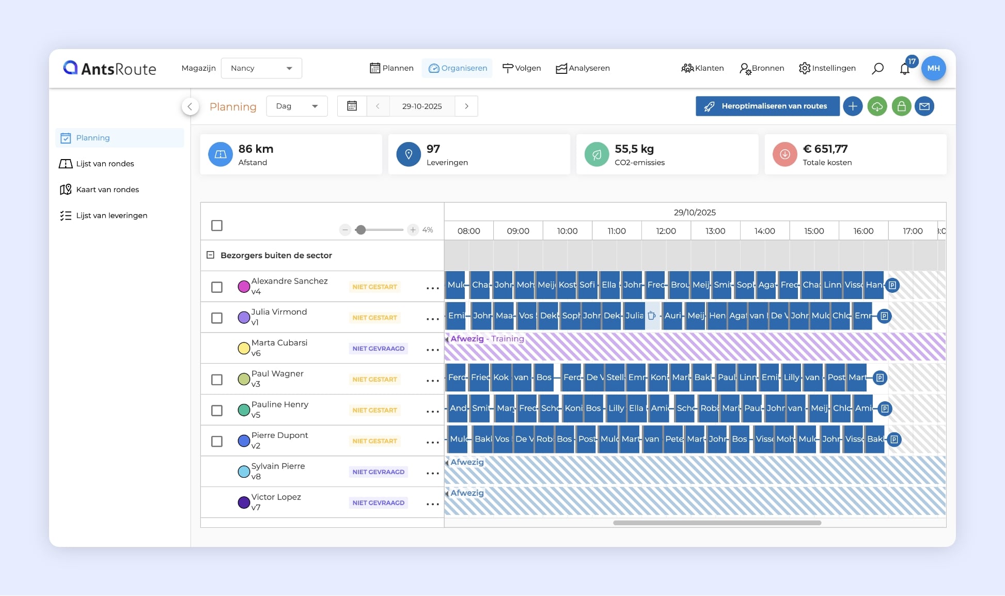Image resolution: width=1005 pixels, height=596 pixels.
Task: Click the blue envelope mail icon
Action: [x=924, y=106]
